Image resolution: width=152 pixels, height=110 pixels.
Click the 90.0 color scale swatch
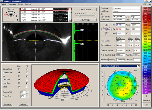coord(145,8)
